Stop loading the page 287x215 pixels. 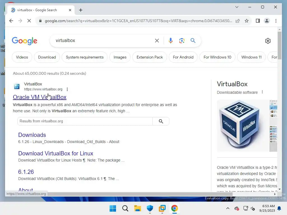[29, 21]
